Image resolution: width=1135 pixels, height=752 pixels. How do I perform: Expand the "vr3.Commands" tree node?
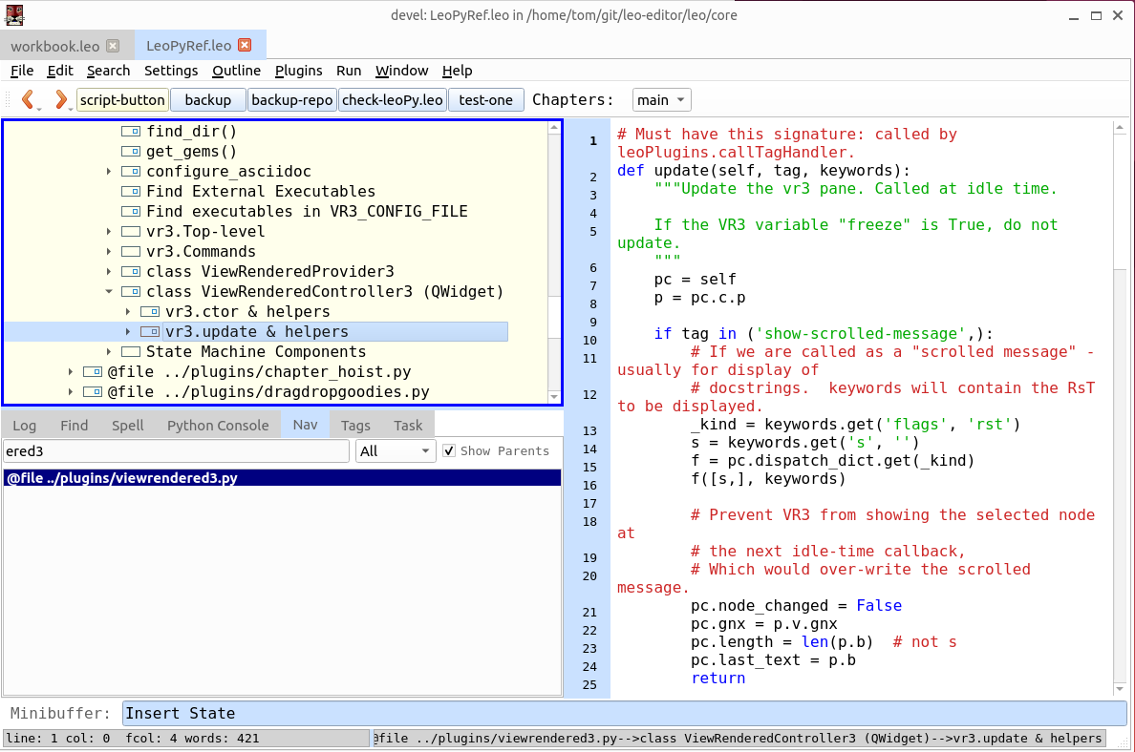(107, 251)
